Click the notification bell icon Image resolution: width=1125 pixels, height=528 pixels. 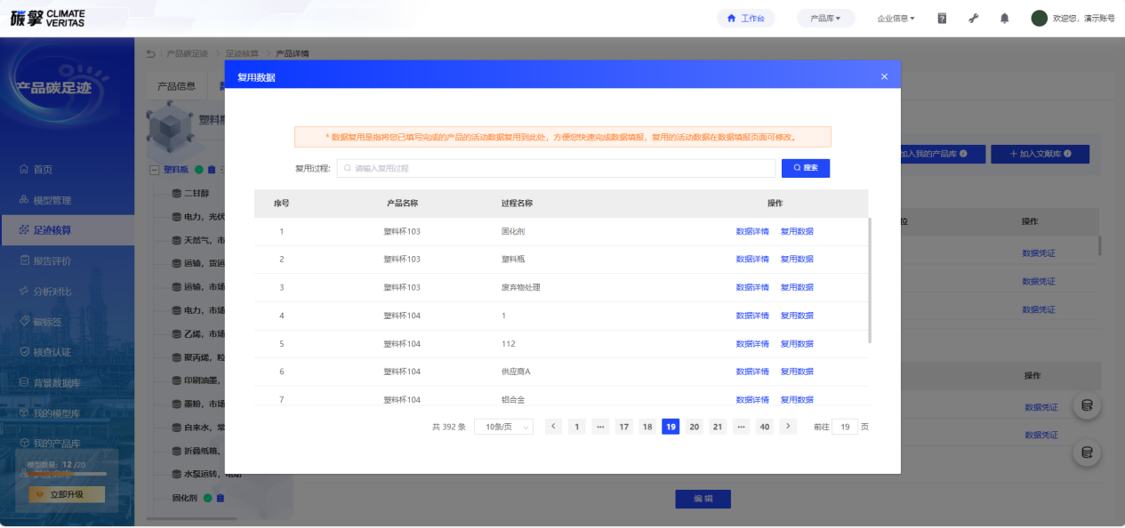coord(1005,18)
